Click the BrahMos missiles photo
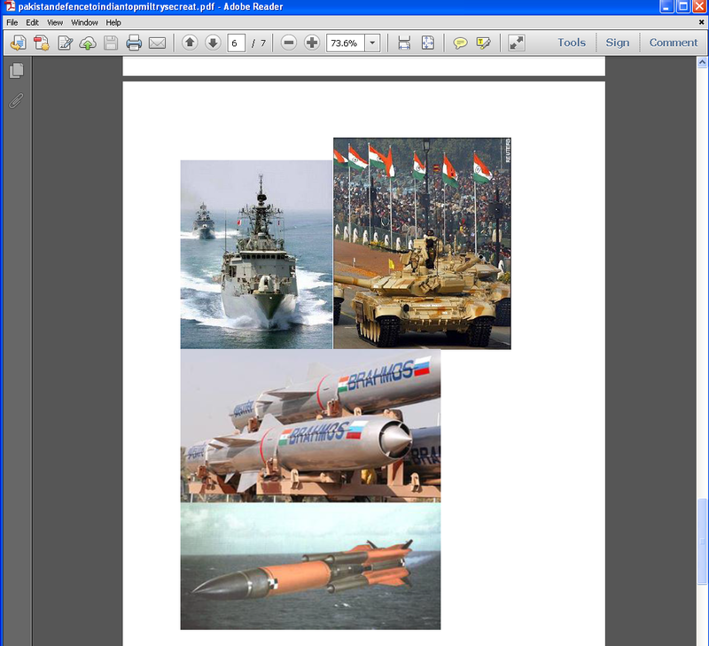Image resolution: width=709 pixels, height=646 pixels. pyautogui.click(x=311, y=426)
